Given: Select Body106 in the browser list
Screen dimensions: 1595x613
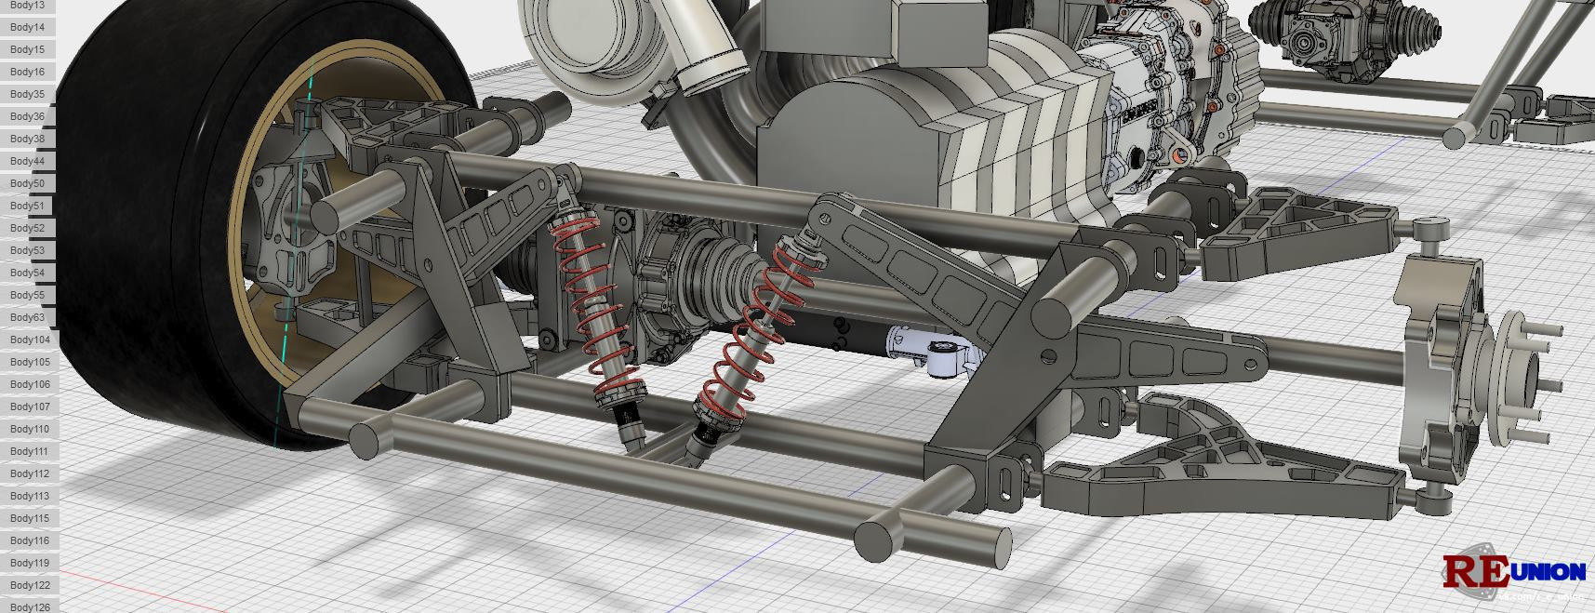Looking at the screenshot, I should point(30,384).
